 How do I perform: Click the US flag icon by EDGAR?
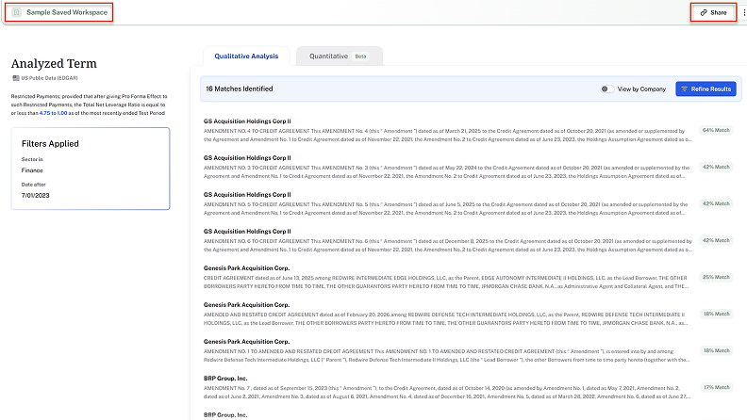pyautogui.click(x=16, y=78)
